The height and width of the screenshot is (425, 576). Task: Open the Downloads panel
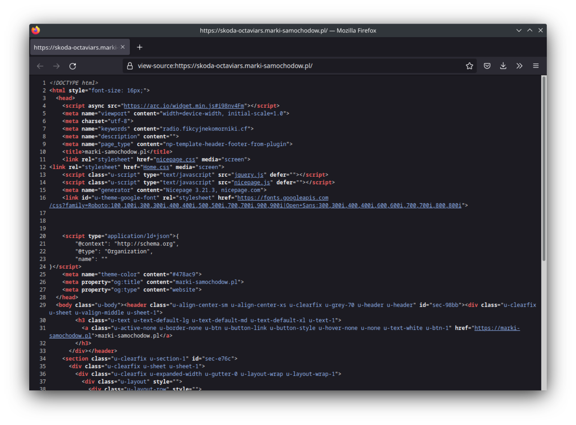[x=503, y=66]
